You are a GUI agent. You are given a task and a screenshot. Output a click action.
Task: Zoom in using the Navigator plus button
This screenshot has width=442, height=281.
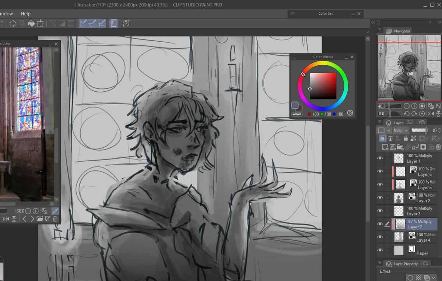pos(414,106)
